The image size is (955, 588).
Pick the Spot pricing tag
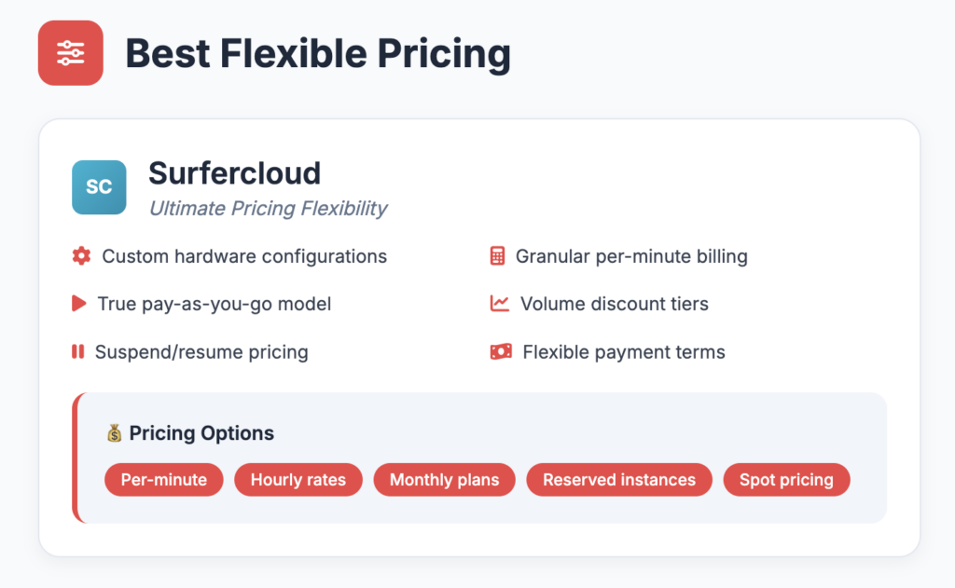786,480
